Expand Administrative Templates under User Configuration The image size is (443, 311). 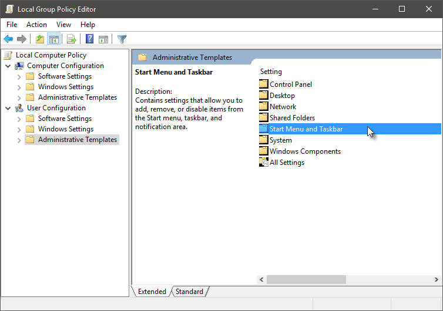[19, 140]
